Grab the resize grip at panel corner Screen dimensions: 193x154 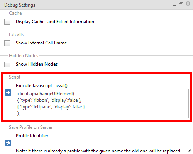189,151
